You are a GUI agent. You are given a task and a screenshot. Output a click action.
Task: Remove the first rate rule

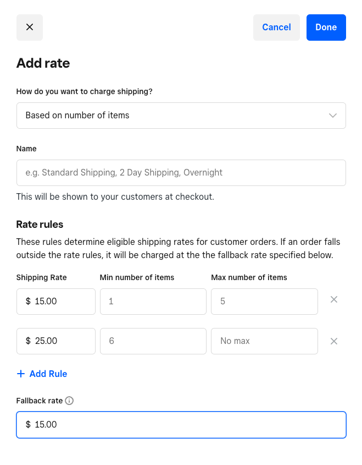point(333,300)
